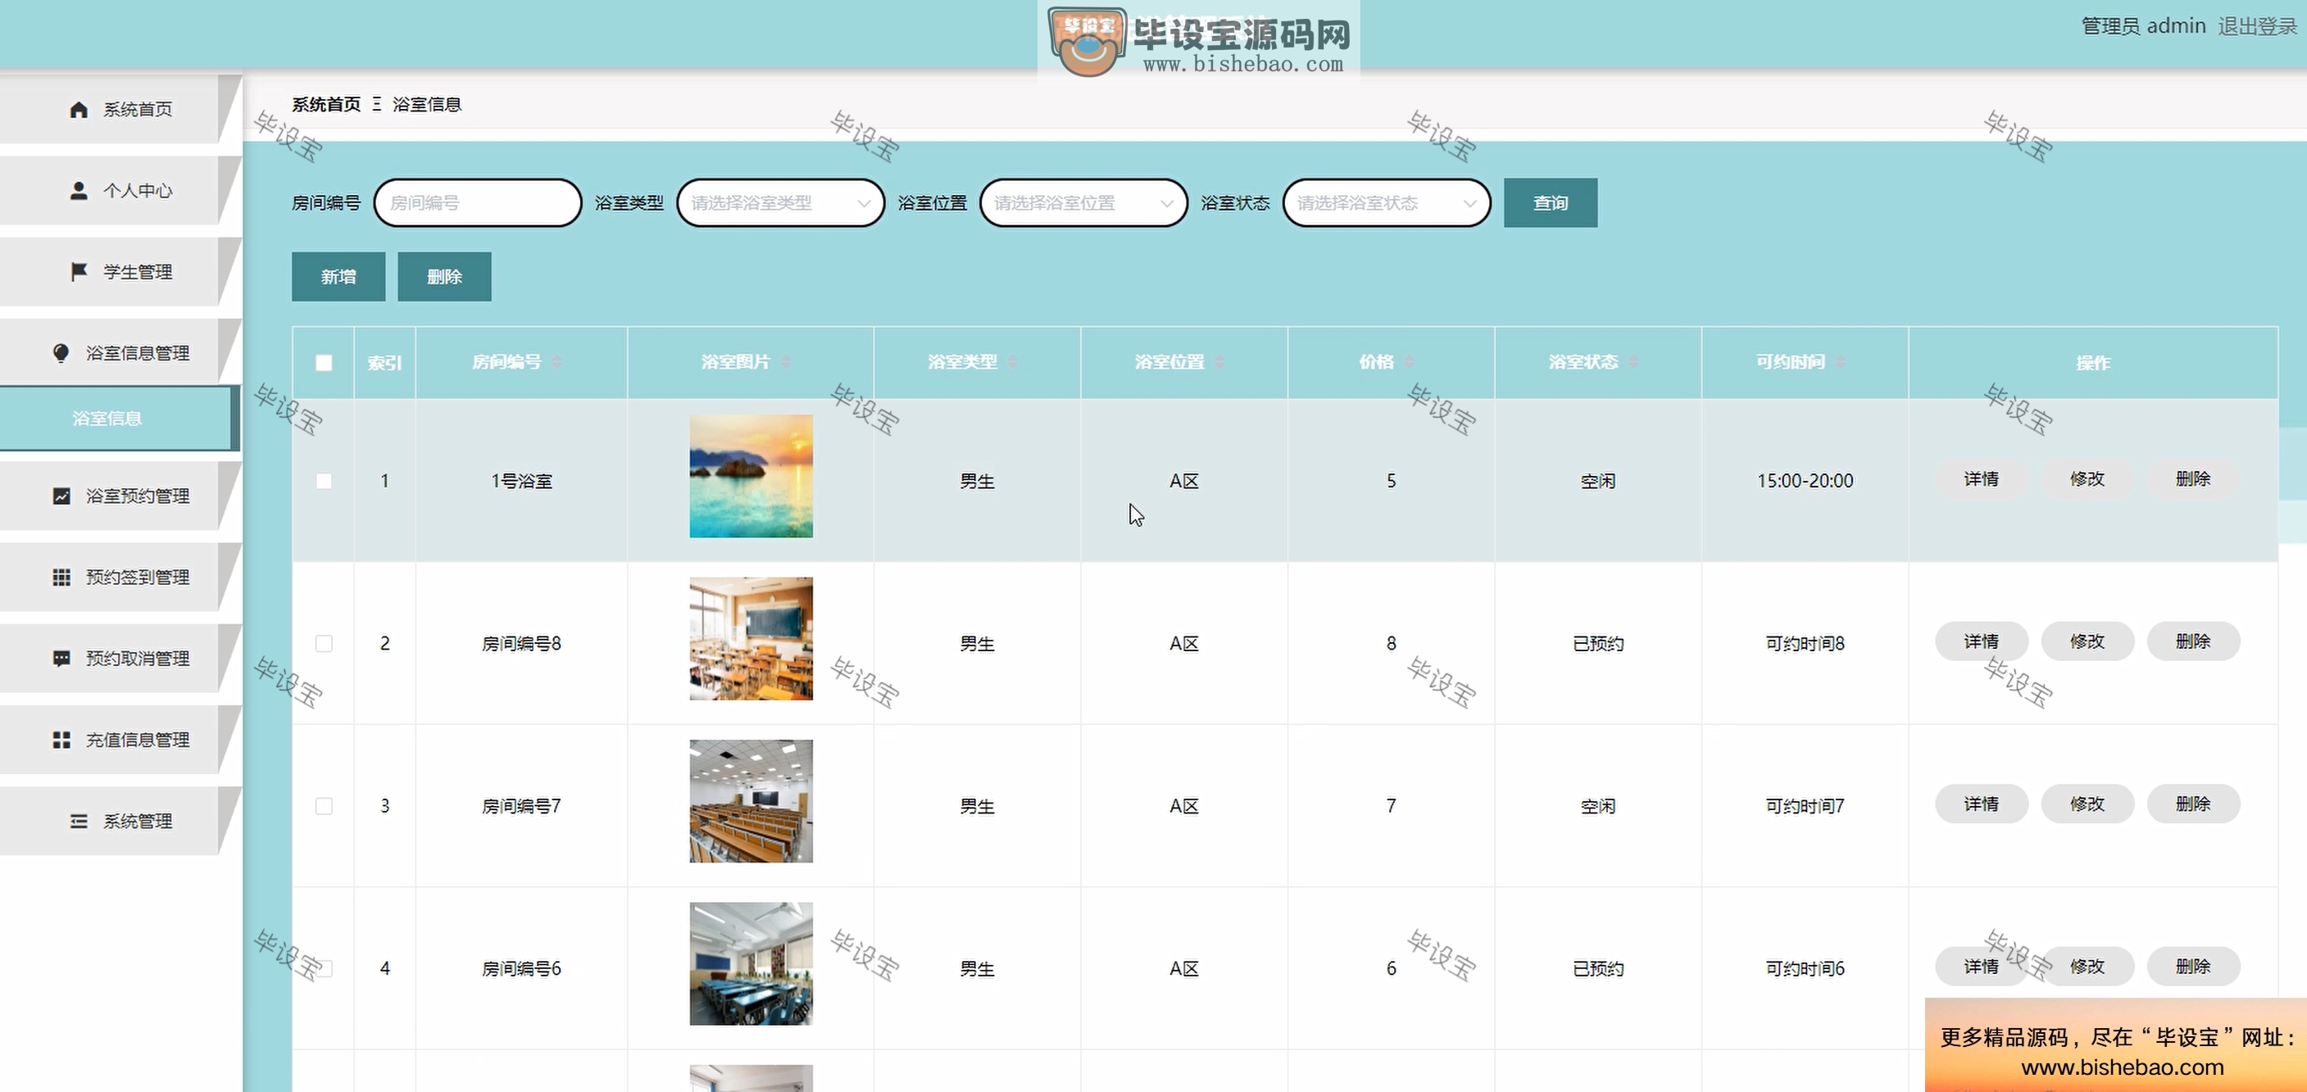Sort by 房间编号 column arrows
This screenshot has width=2307, height=1092.
556,361
